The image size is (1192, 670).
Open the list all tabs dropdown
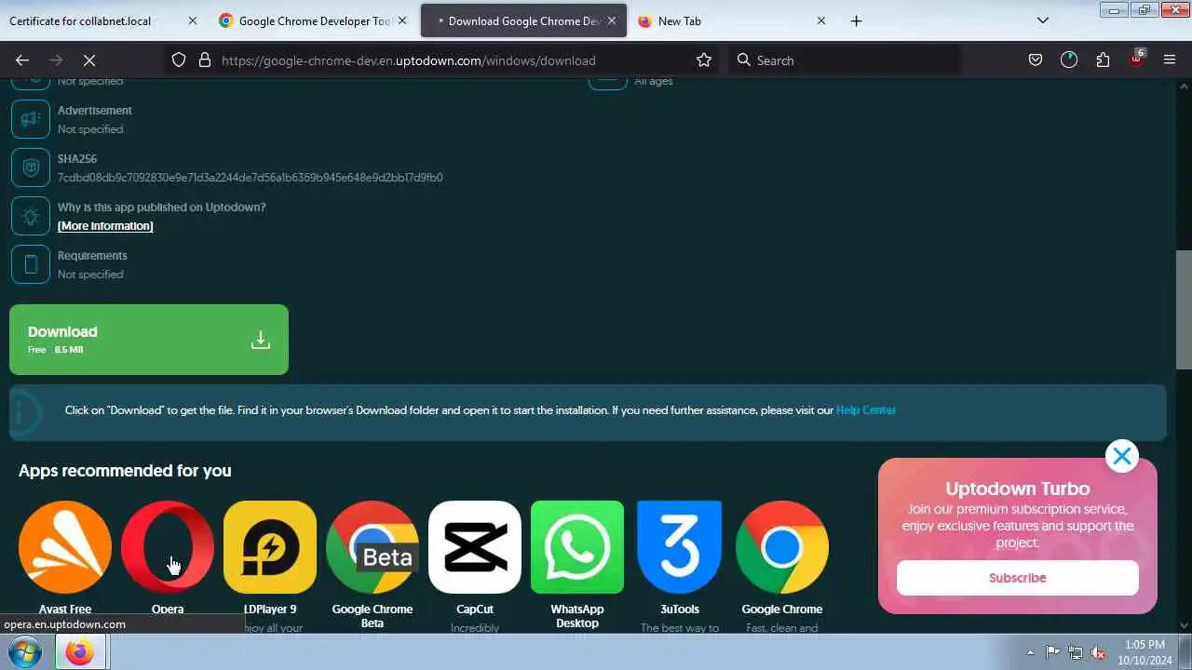(x=1043, y=20)
